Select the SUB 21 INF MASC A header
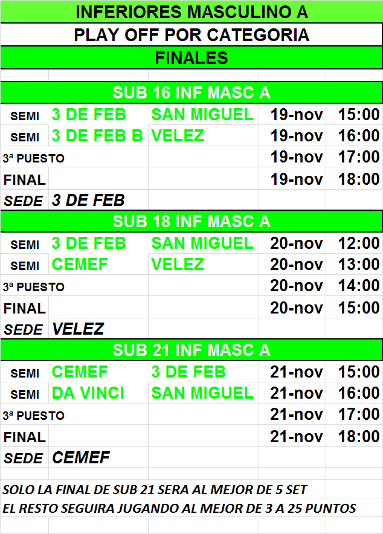383x534 pixels. (191, 350)
